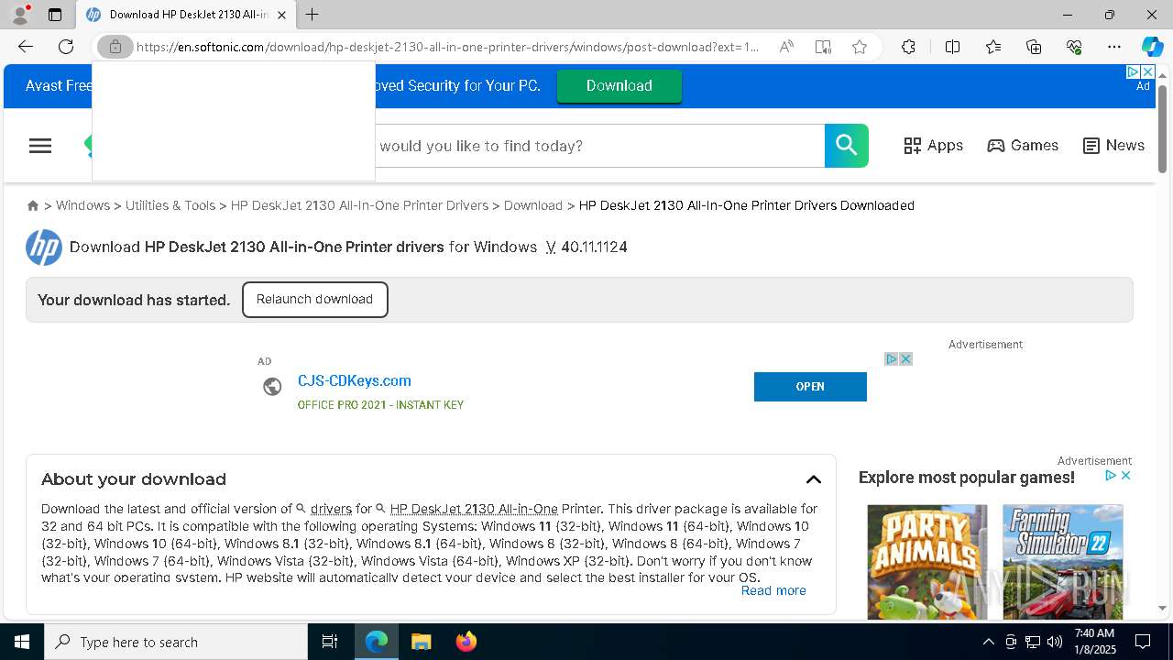This screenshot has width=1173, height=660.
Task: Open Farming Simulator 22 thumbnail
Action: click(x=1063, y=562)
